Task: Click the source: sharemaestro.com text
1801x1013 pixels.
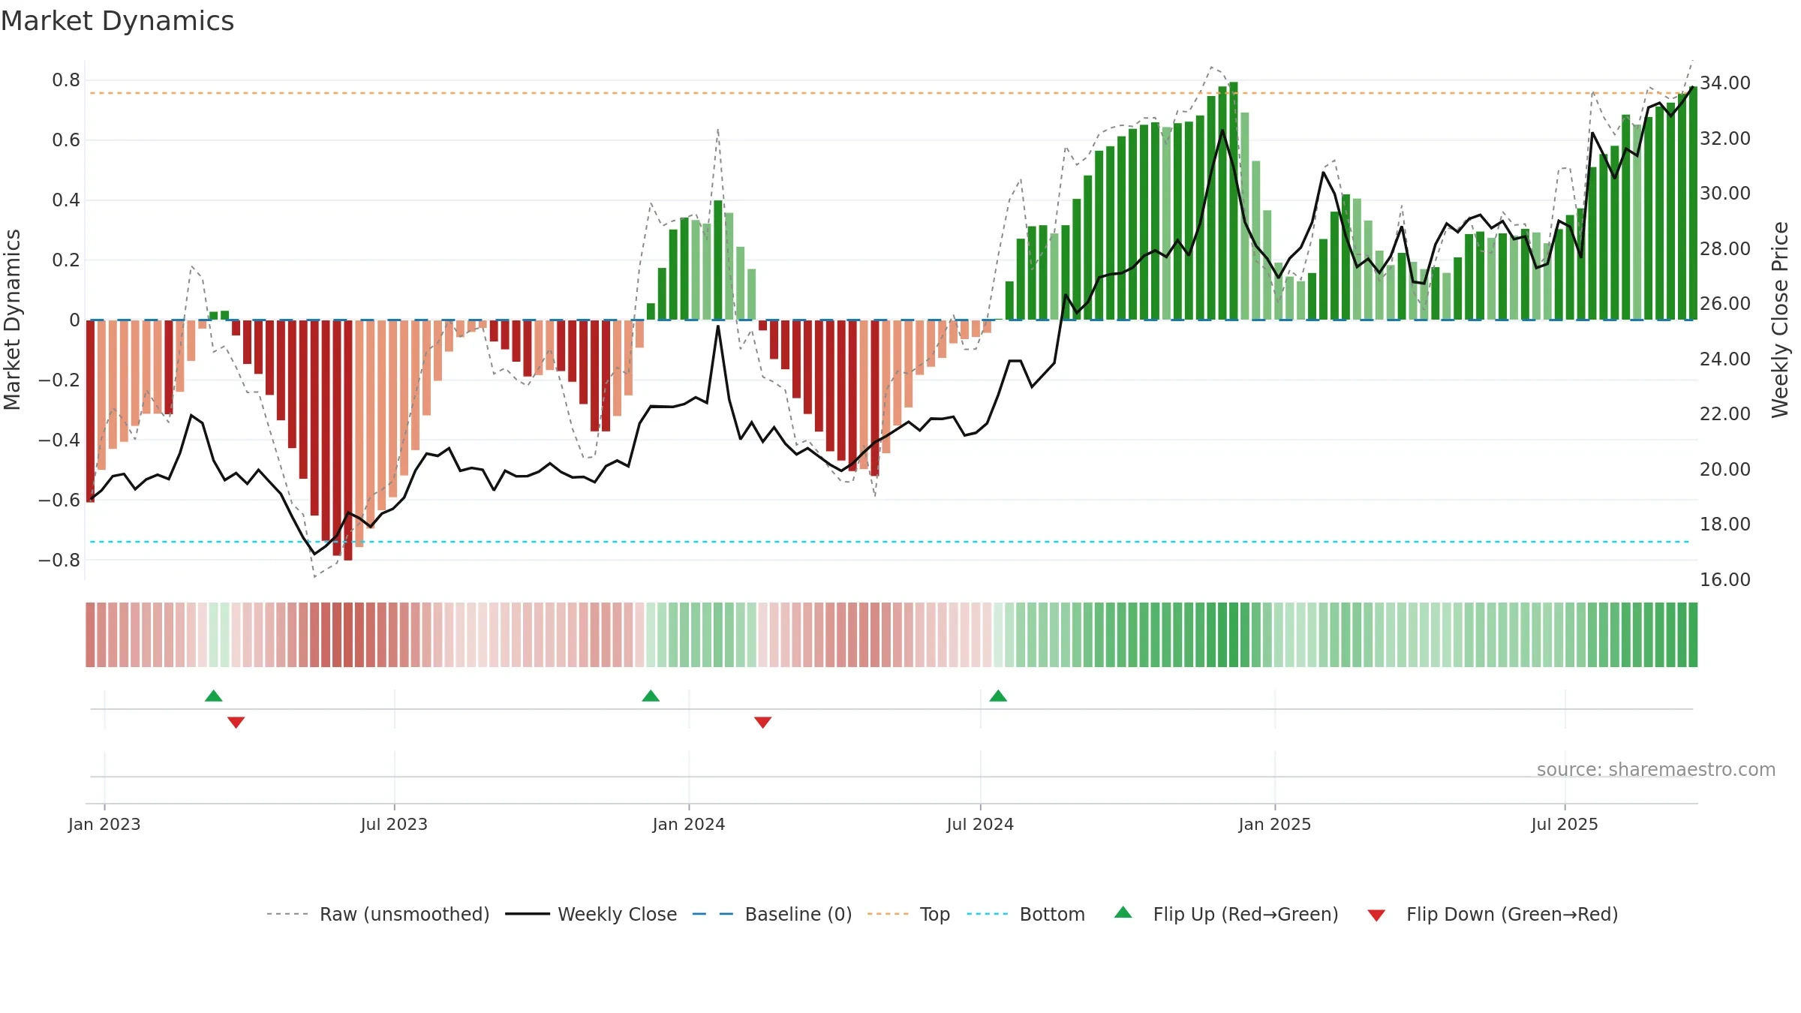Action: (x=1656, y=769)
